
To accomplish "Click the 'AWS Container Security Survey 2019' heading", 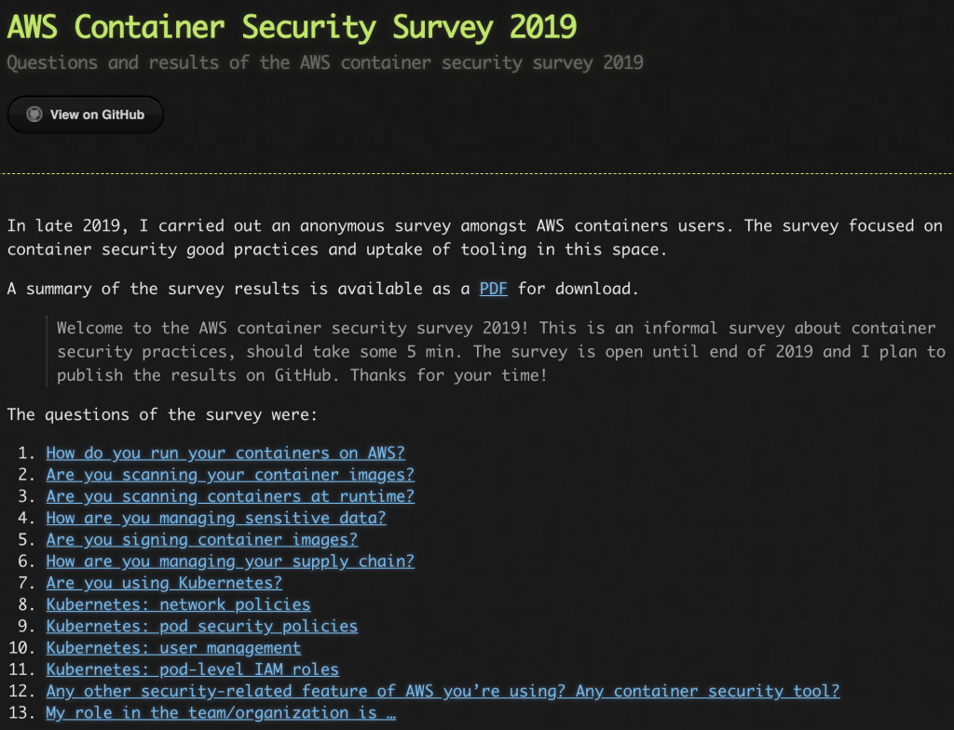I will coord(292,27).
